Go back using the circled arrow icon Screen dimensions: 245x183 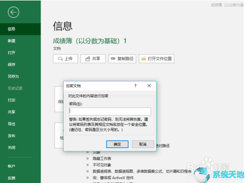coord(14,12)
